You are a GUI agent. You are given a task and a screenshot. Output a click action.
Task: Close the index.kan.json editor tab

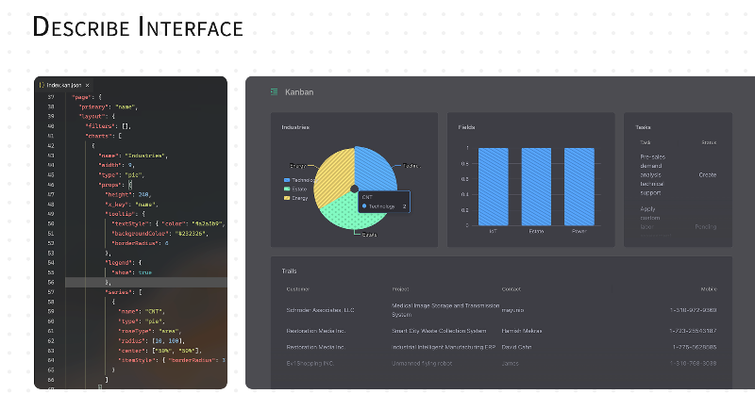click(x=87, y=85)
